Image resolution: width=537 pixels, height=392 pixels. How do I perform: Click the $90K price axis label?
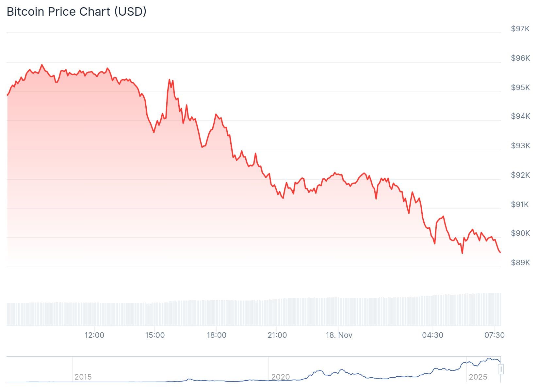point(520,233)
